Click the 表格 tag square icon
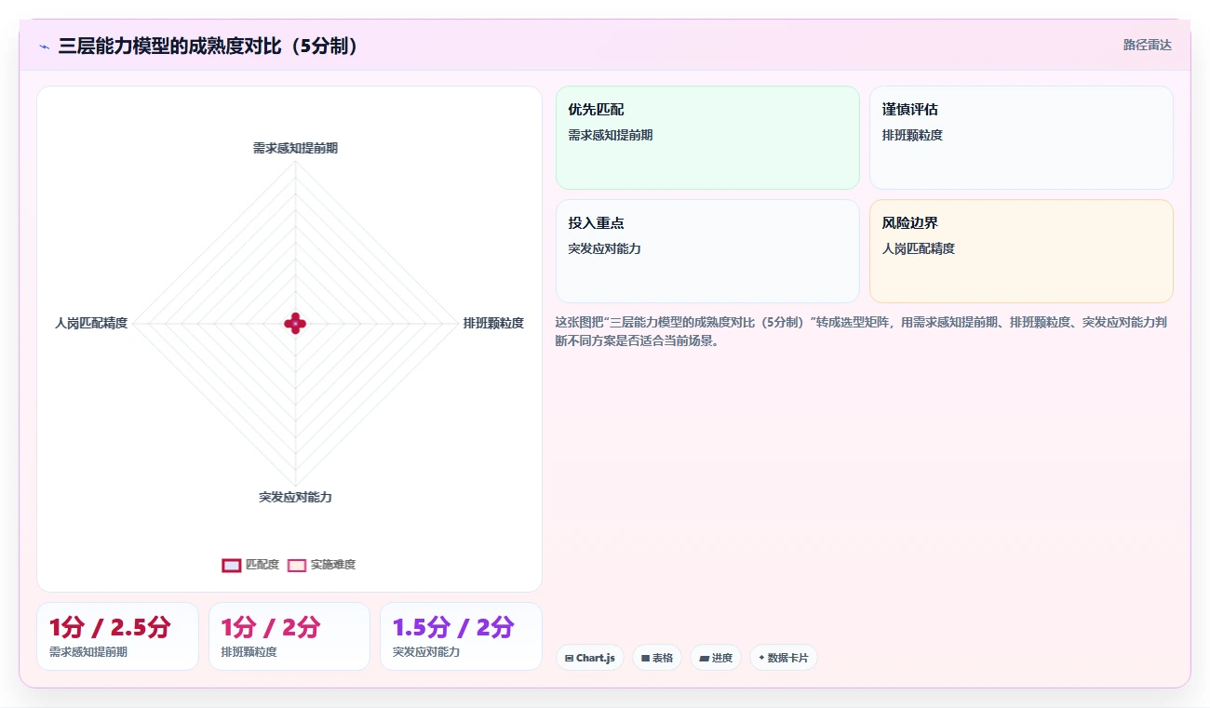 coord(645,658)
